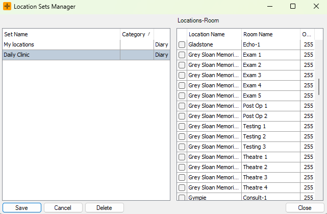Sort rooms by Room Name header

pyautogui.click(x=271, y=34)
